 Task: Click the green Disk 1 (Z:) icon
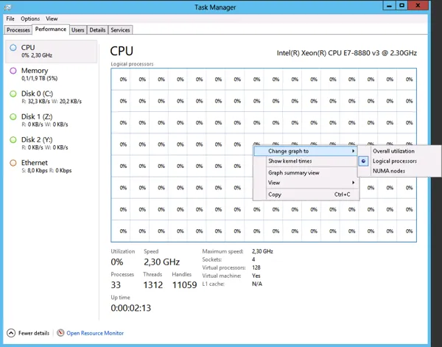click(x=13, y=116)
